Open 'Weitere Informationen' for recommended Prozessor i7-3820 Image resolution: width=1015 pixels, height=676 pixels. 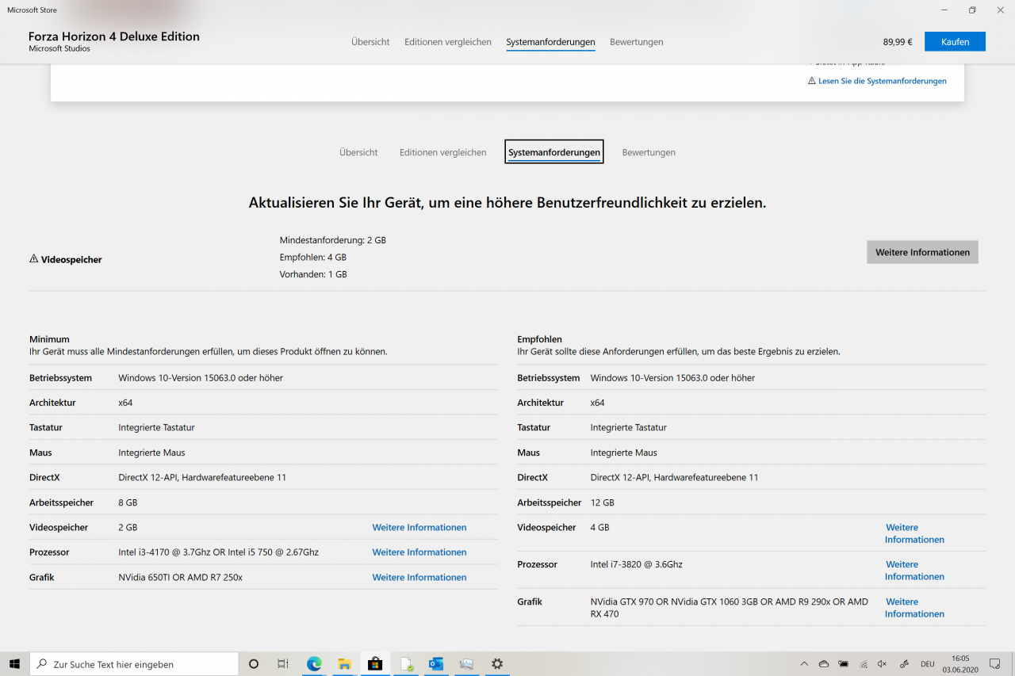click(x=914, y=571)
